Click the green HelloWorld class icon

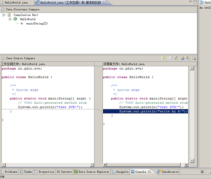pos(15,19)
